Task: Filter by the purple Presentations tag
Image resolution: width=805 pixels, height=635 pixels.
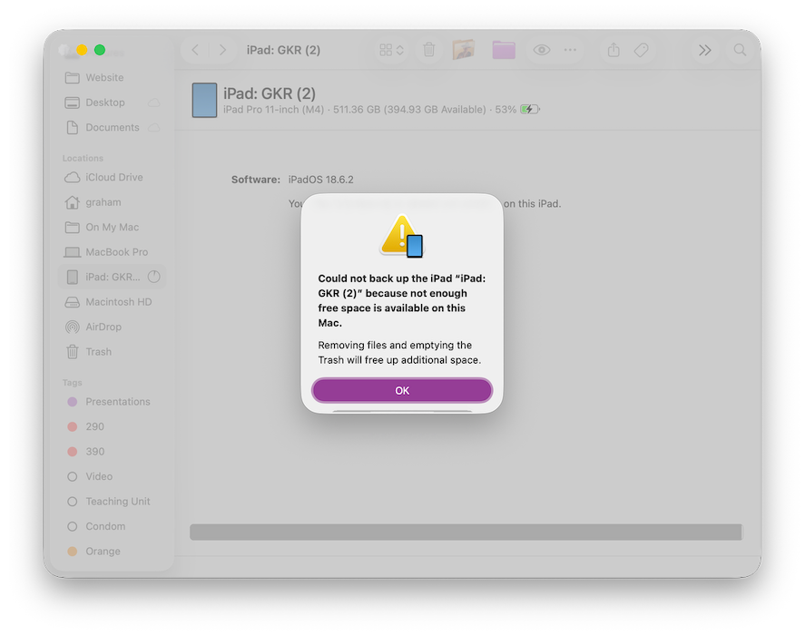Action: point(117,402)
